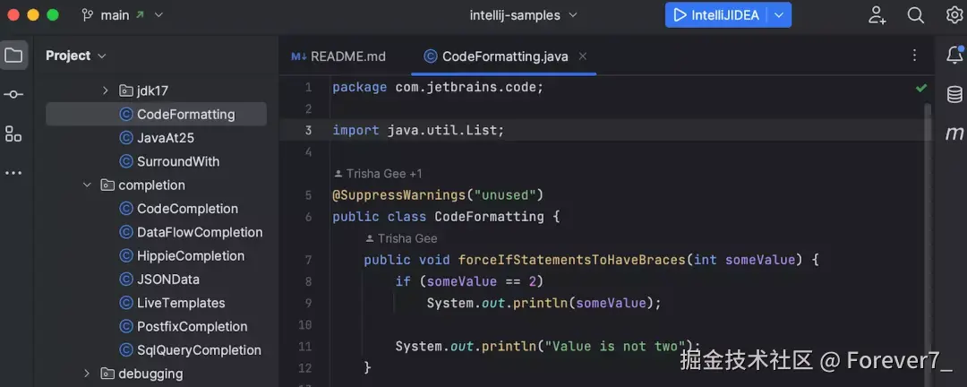This screenshot has height=387, width=967.
Task: Open SqlQueryCompletion in the project tree
Action: 199,350
